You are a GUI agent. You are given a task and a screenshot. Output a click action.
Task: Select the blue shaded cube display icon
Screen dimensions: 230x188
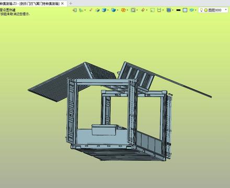pos(104,10)
